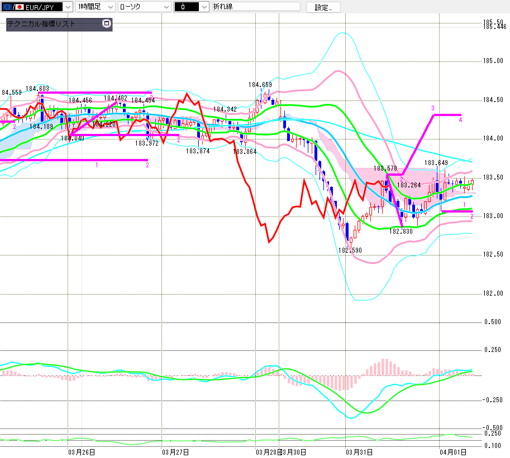
Task: Select the 183.649 price label
Action: pos(436,163)
